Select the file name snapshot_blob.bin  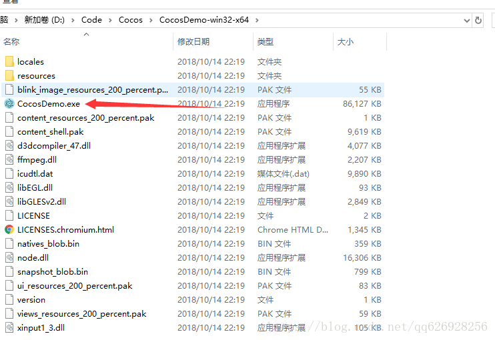click(x=53, y=271)
